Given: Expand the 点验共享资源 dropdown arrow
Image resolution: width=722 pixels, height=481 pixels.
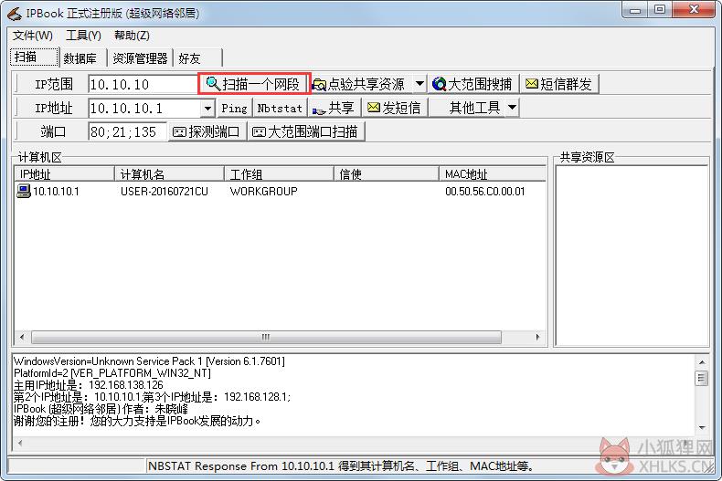Looking at the screenshot, I should [419, 84].
